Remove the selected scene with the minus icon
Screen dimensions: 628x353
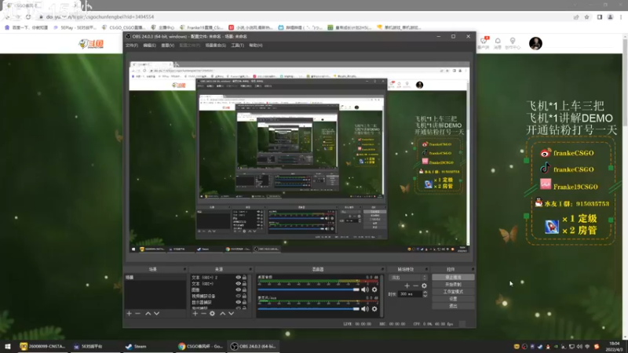pos(138,313)
